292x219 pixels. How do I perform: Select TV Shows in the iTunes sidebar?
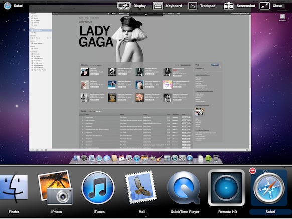pos(35,20)
